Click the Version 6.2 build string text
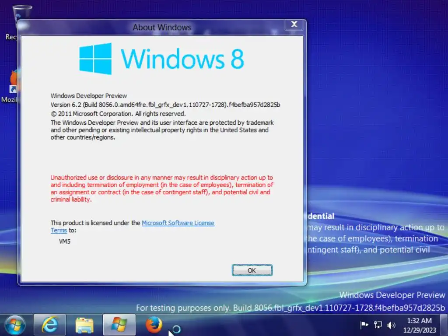Viewport: 448px width, 336px height. click(x=165, y=105)
